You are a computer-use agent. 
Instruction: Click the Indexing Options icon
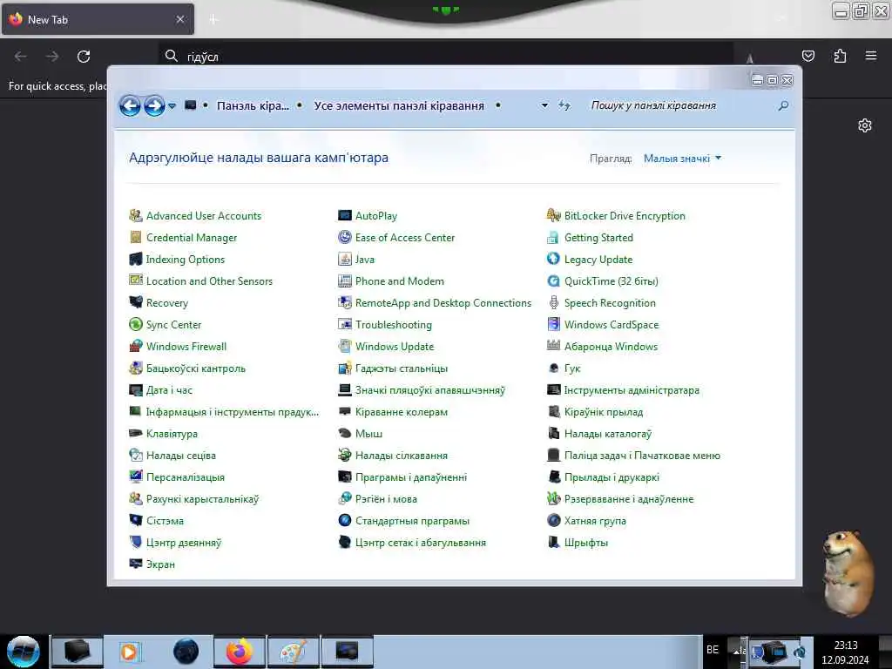[x=135, y=260]
